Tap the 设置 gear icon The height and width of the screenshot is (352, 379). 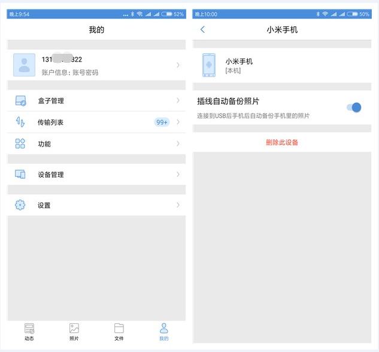coord(20,205)
